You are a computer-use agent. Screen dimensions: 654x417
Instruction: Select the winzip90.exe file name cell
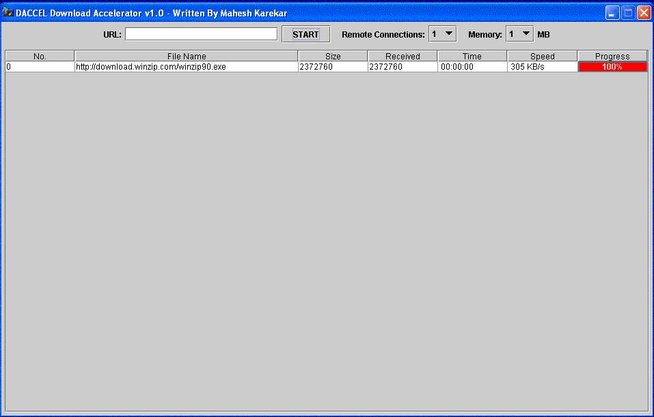tap(187, 67)
